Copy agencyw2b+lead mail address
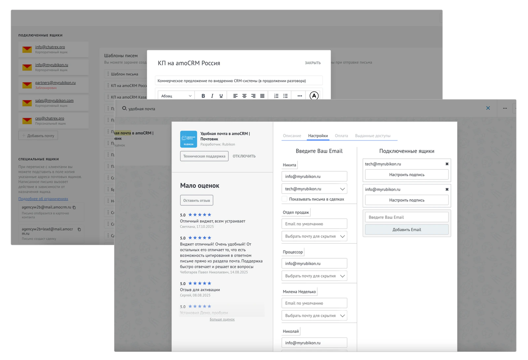528x360 pixels. pyautogui.click(x=79, y=229)
